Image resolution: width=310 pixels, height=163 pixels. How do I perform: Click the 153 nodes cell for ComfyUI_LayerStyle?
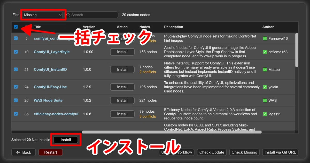[x=148, y=52]
